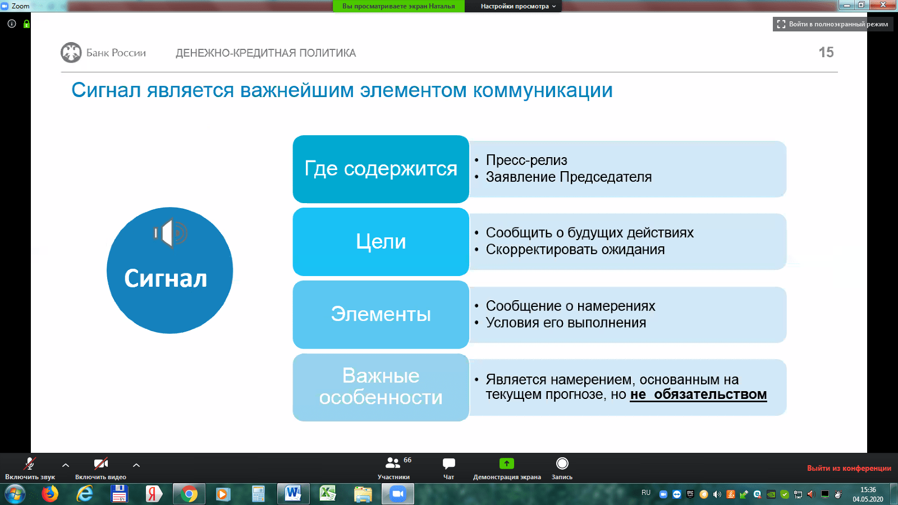The height and width of the screenshot is (505, 898).
Task: Click slide number 15
Action: [826, 52]
